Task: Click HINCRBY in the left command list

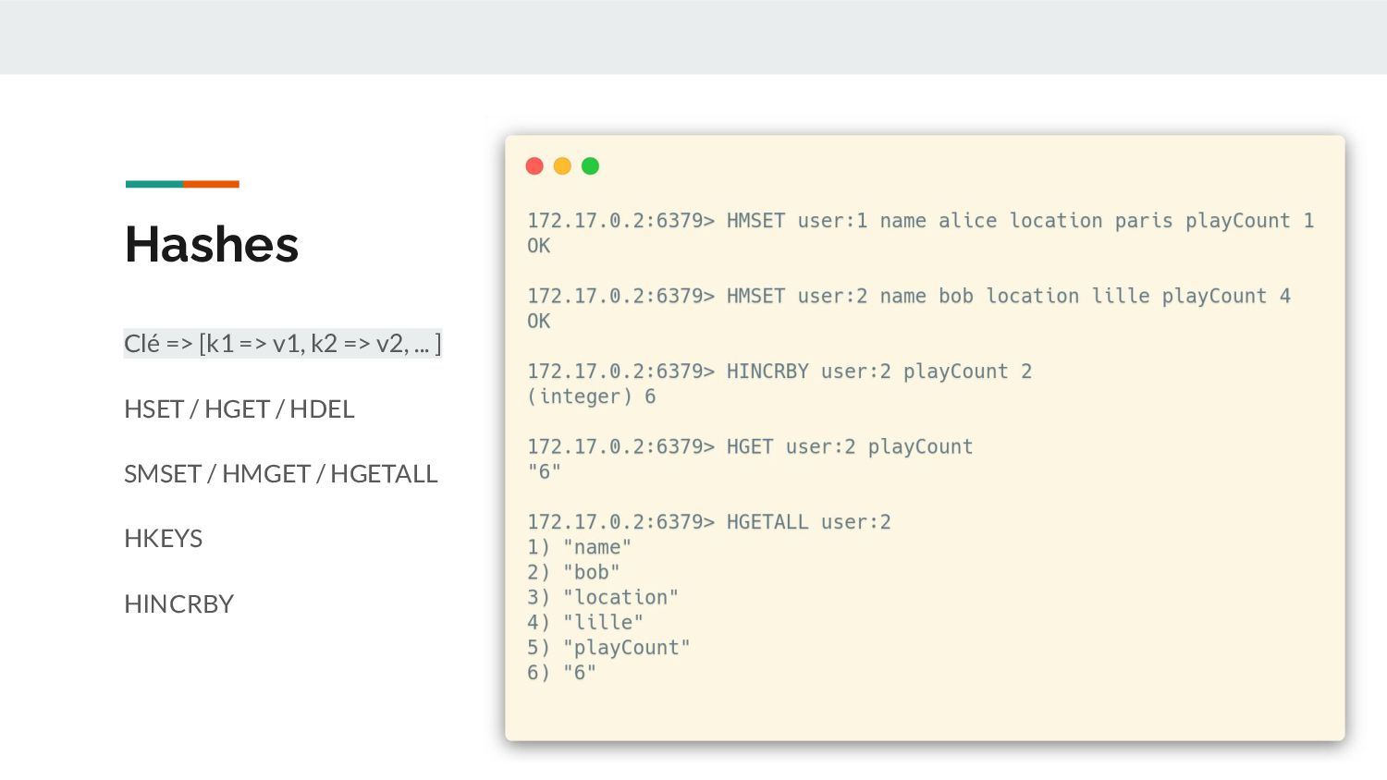Action: click(178, 604)
